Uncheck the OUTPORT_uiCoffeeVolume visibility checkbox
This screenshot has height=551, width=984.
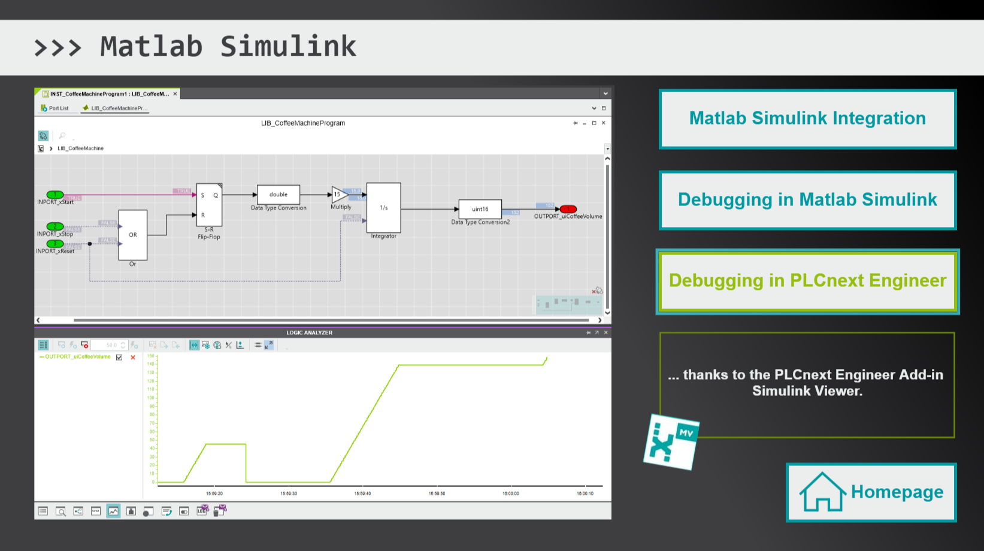[x=119, y=358]
